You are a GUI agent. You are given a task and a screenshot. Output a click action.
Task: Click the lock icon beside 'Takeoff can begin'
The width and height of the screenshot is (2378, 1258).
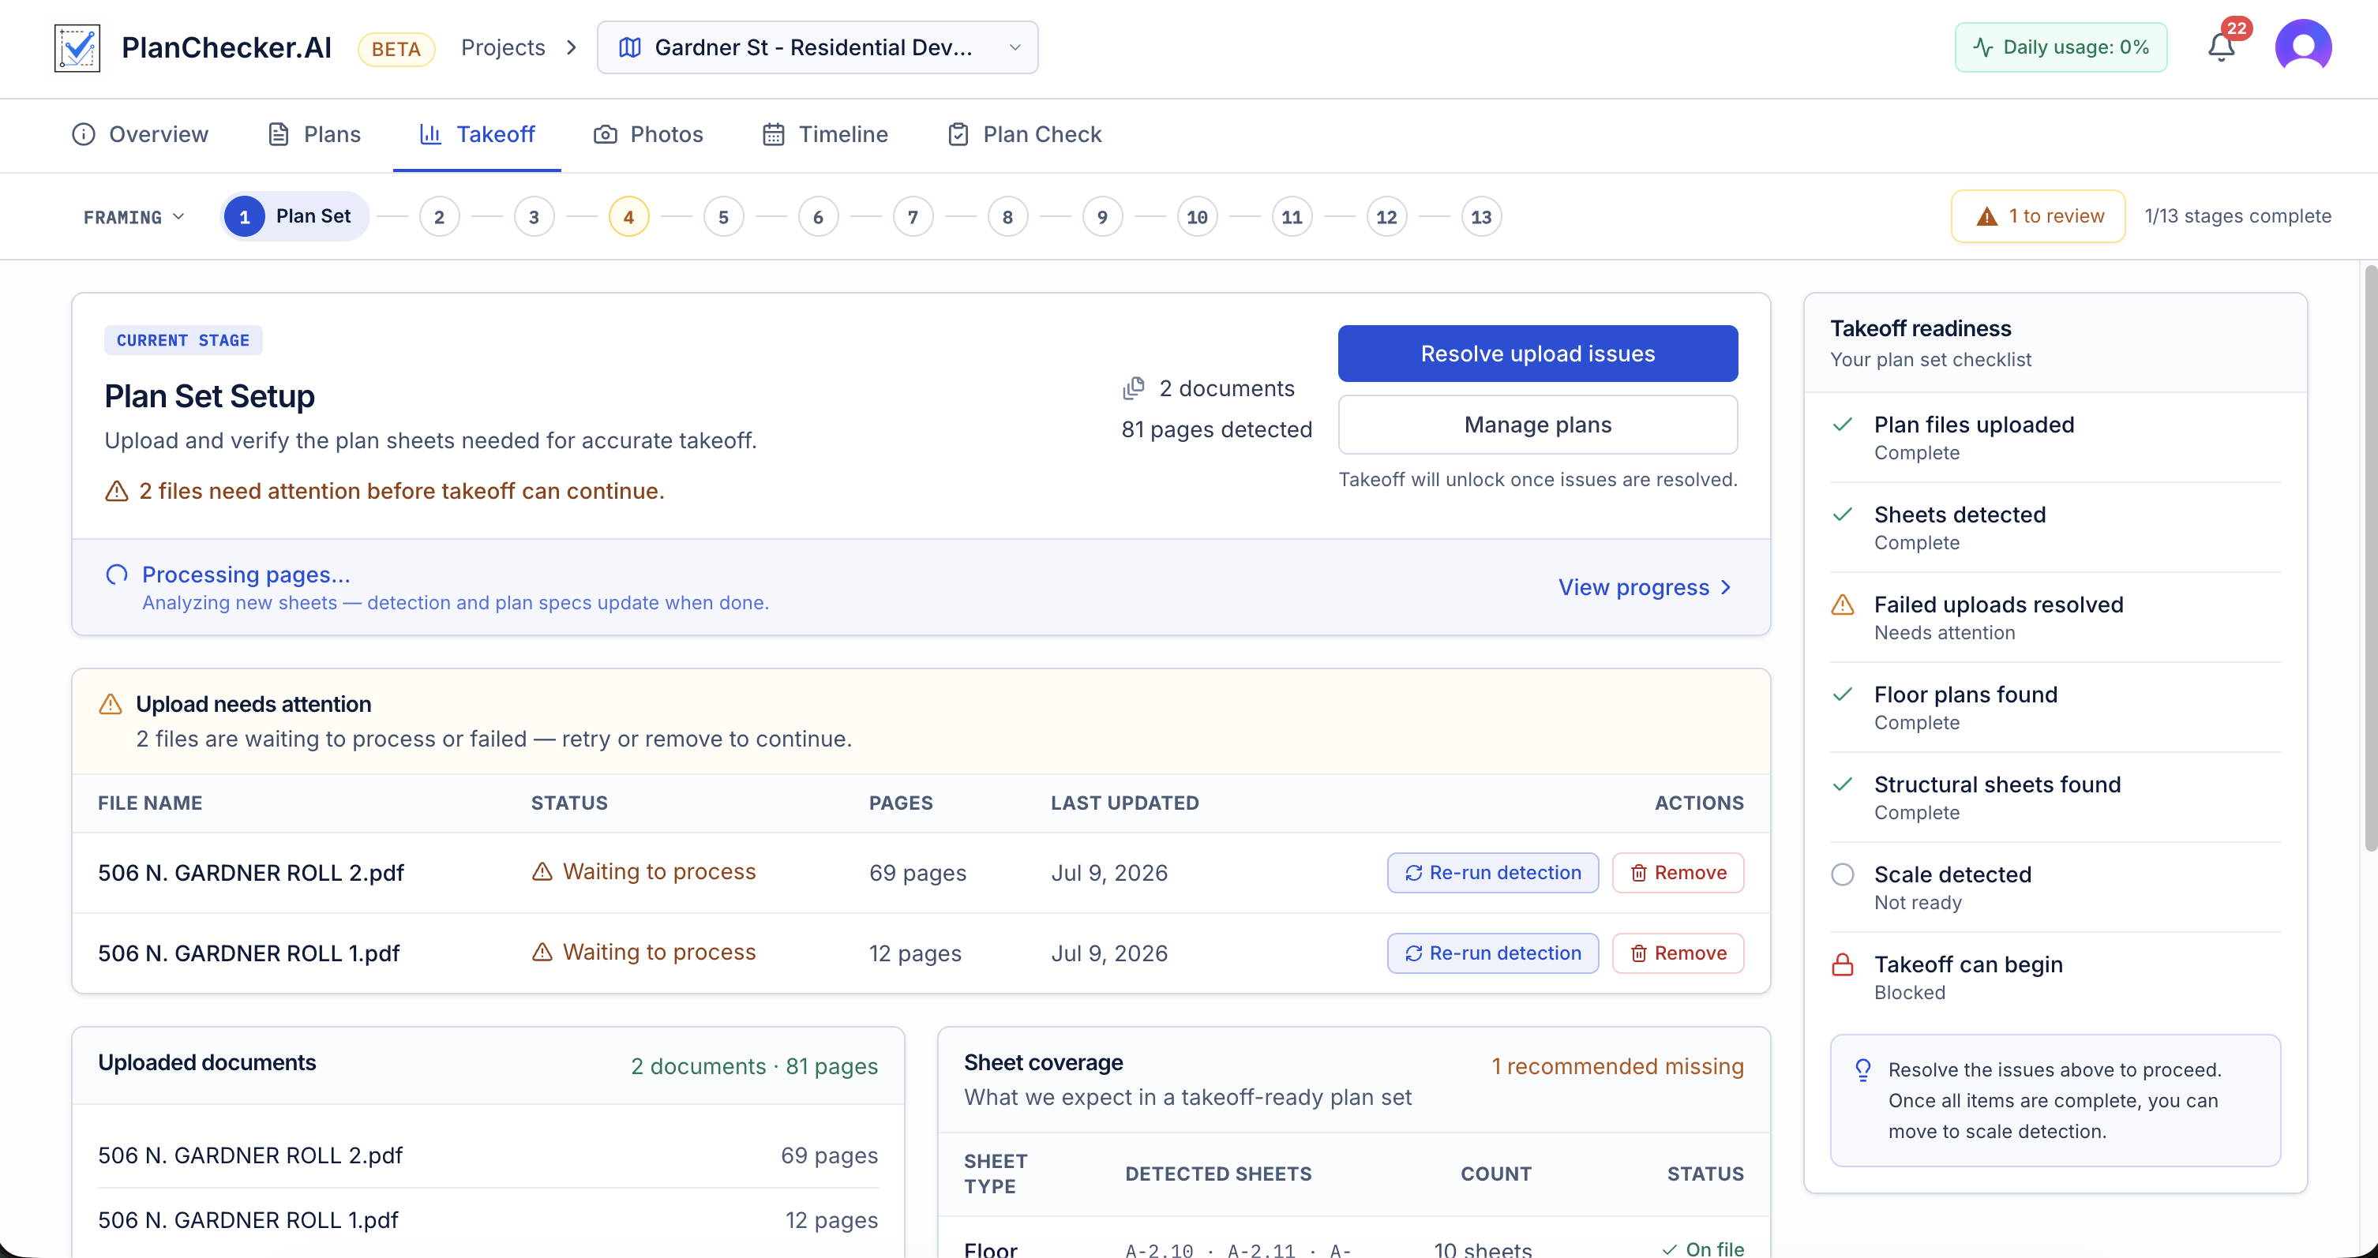pyautogui.click(x=1842, y=964)
